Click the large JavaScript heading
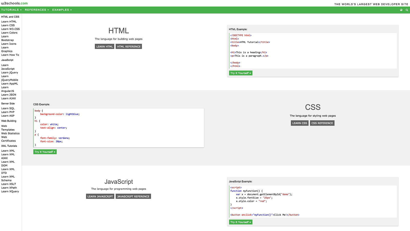This screenshot has width=410, height=231. point(119,182)
